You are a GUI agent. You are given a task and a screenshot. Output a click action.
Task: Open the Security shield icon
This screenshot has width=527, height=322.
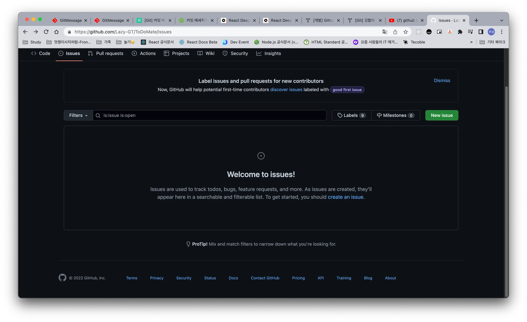225,53
